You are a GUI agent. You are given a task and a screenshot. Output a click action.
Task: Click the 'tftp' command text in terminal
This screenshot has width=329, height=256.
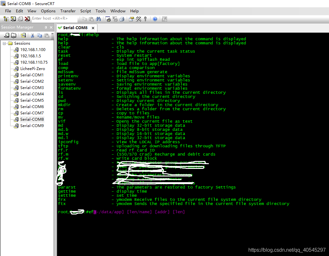(x=63, y=146)
